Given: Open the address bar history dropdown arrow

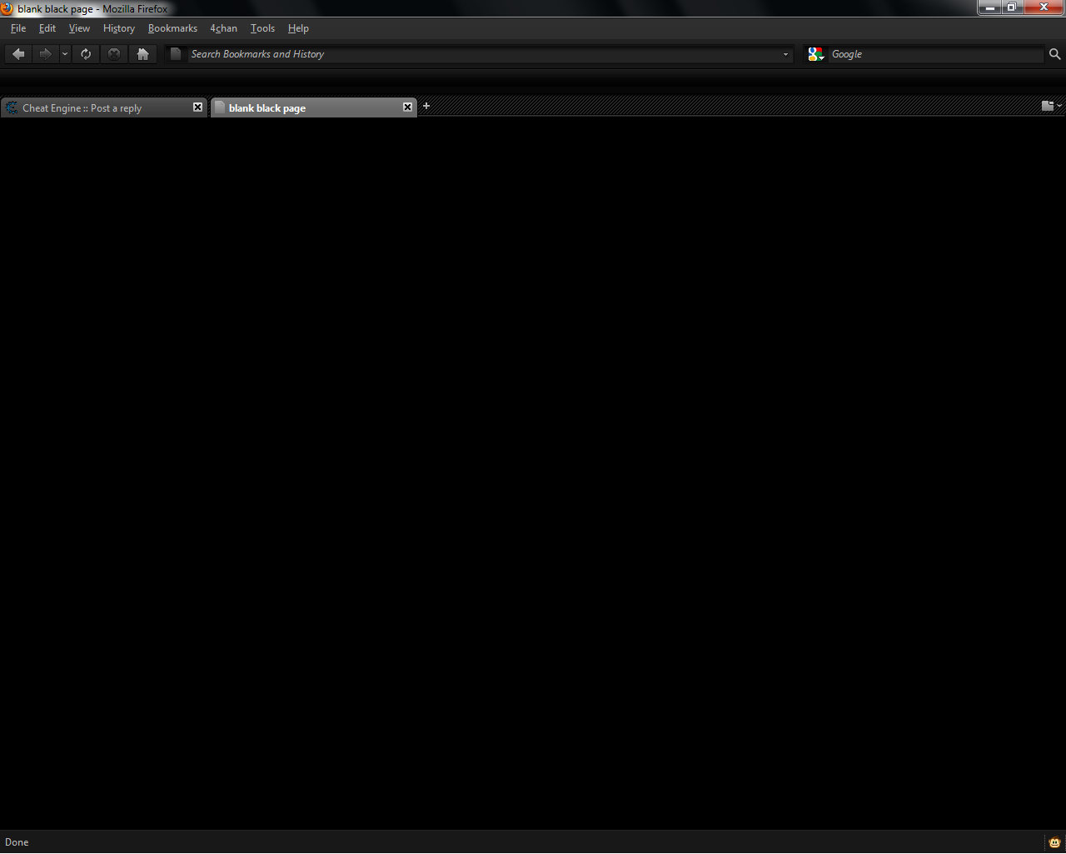Looking at the screenshot, I should pos(785,54).
